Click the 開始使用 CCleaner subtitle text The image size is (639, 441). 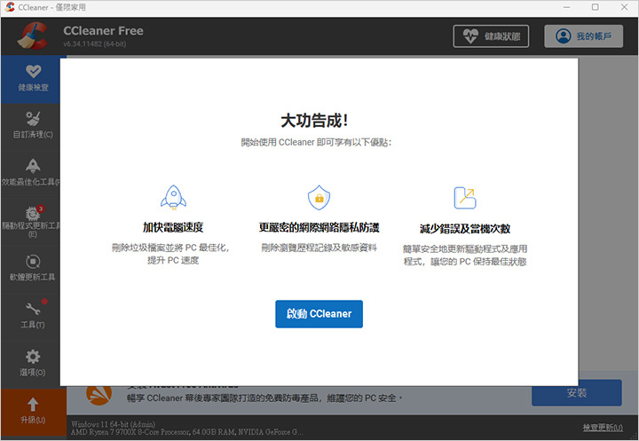[316, 142]
